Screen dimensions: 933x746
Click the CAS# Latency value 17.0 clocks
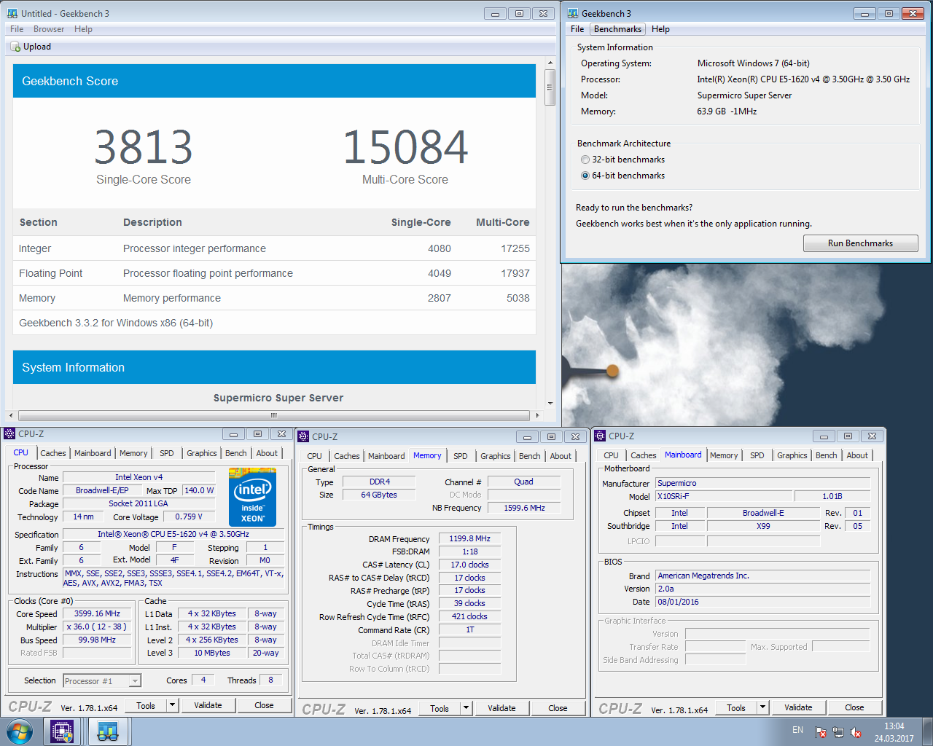pos(469,565)
